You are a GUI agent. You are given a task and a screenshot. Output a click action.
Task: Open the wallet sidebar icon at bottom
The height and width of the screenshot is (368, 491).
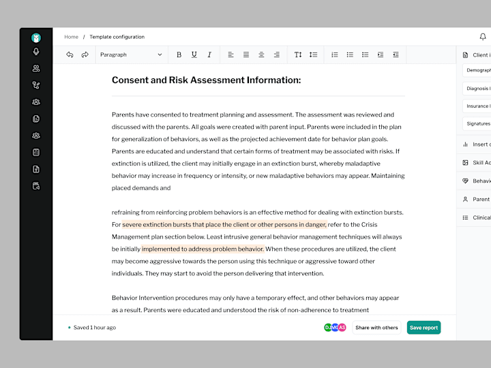click(x=36, y=186)
